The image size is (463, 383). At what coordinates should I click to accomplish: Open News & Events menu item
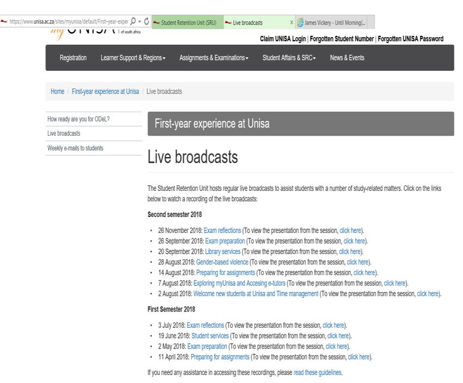(x=347, y=58)
